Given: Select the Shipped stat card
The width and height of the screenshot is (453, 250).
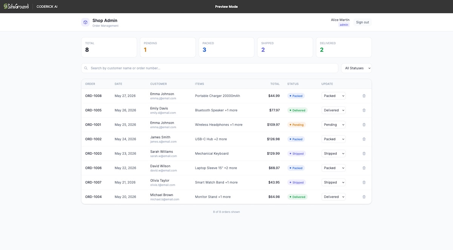Looking at the screenshot, I should point(285,47).
